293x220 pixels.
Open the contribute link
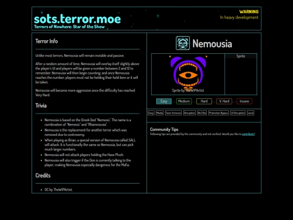pos(249,134)
